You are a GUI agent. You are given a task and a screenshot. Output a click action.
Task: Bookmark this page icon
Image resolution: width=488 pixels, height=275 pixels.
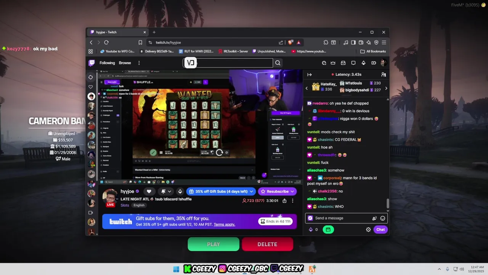pos(140,42)
